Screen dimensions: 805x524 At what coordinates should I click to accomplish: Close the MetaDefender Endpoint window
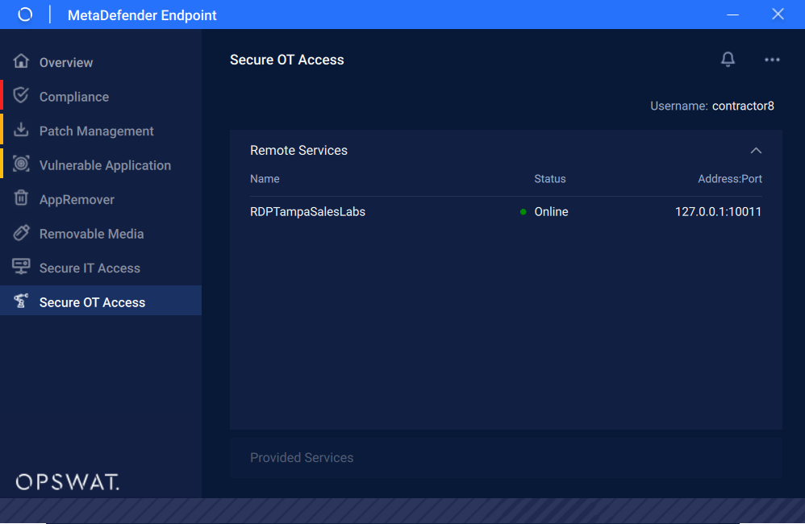(x=778, y=15)
